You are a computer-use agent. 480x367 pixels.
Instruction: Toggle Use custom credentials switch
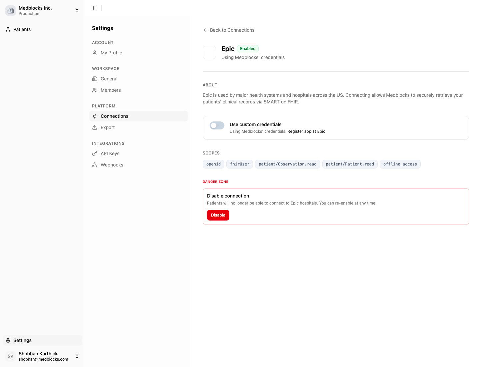pyautogui.click(x=217, y=125)
